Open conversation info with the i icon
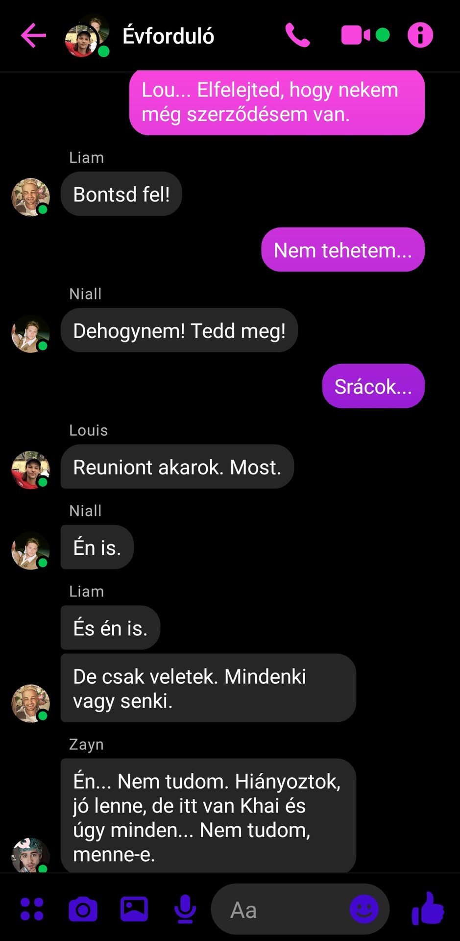This screenshot has height=941, width=460. point(420,35)
